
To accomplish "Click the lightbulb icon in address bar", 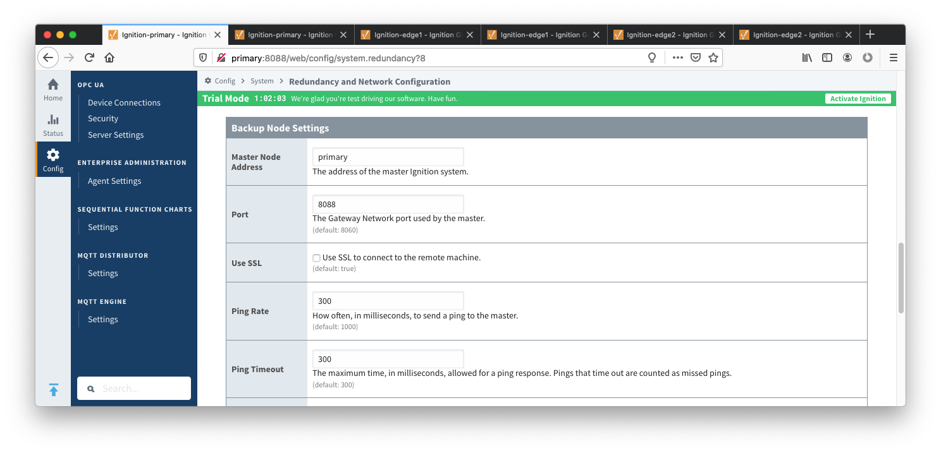I will (652, 57).
